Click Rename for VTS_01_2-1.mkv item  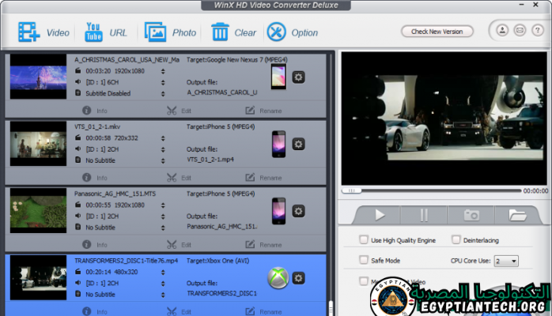pyautogui.click(x=263, y=178)
